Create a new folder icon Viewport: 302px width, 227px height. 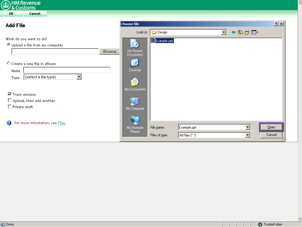(x=247, y=32)
